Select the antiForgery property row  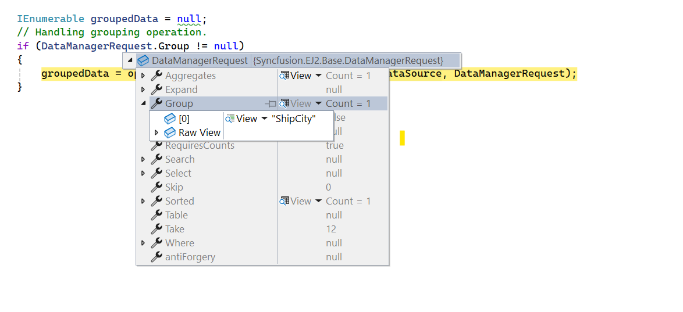[x=190, y=257]
